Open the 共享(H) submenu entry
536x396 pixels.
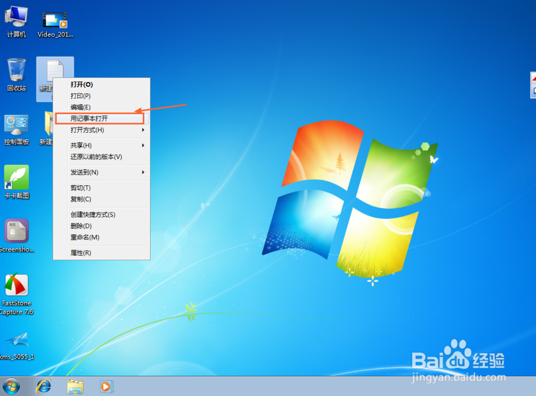[102, 145]
